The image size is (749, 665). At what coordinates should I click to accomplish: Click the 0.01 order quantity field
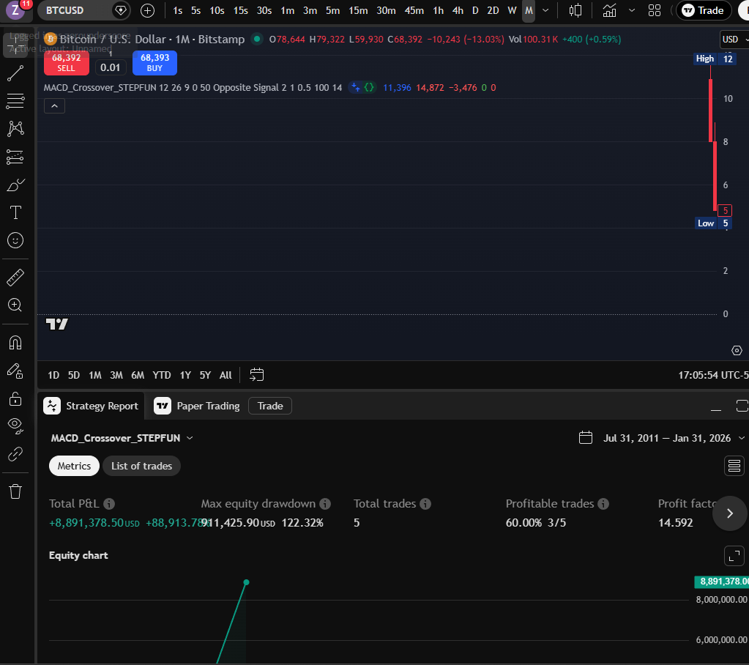click(111, 67)
